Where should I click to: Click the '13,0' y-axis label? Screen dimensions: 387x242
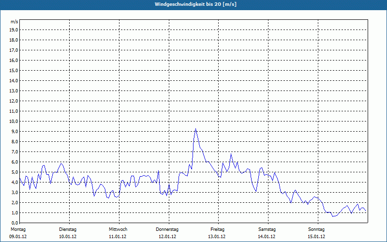(14, 91)
